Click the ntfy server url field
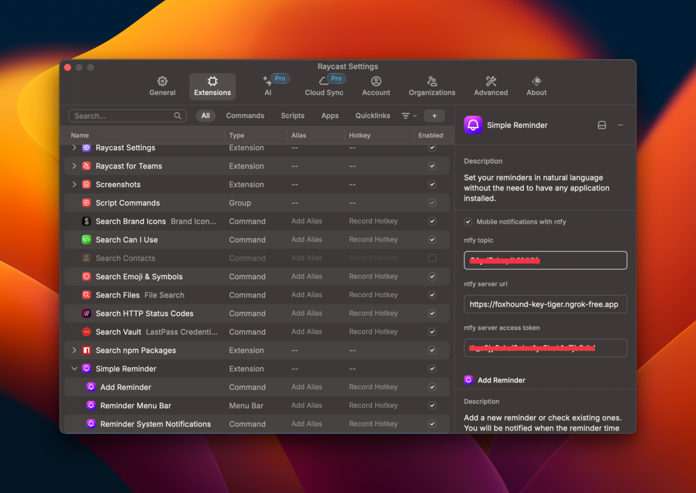The height and width of the screenshot is (493, 696). pos(545,304)
